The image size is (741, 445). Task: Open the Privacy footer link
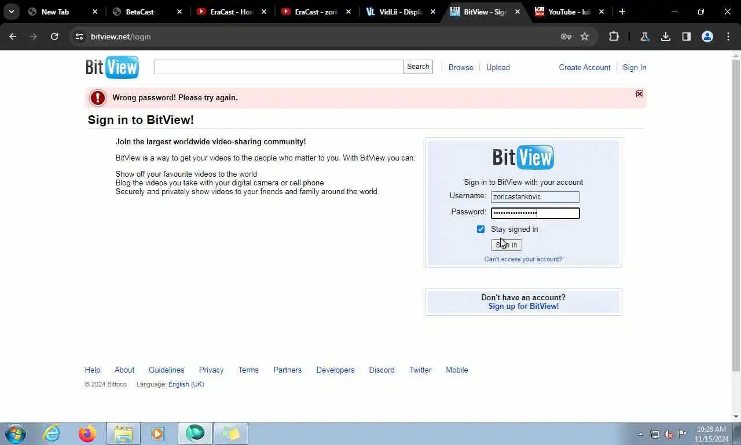(x=211, y=370)
